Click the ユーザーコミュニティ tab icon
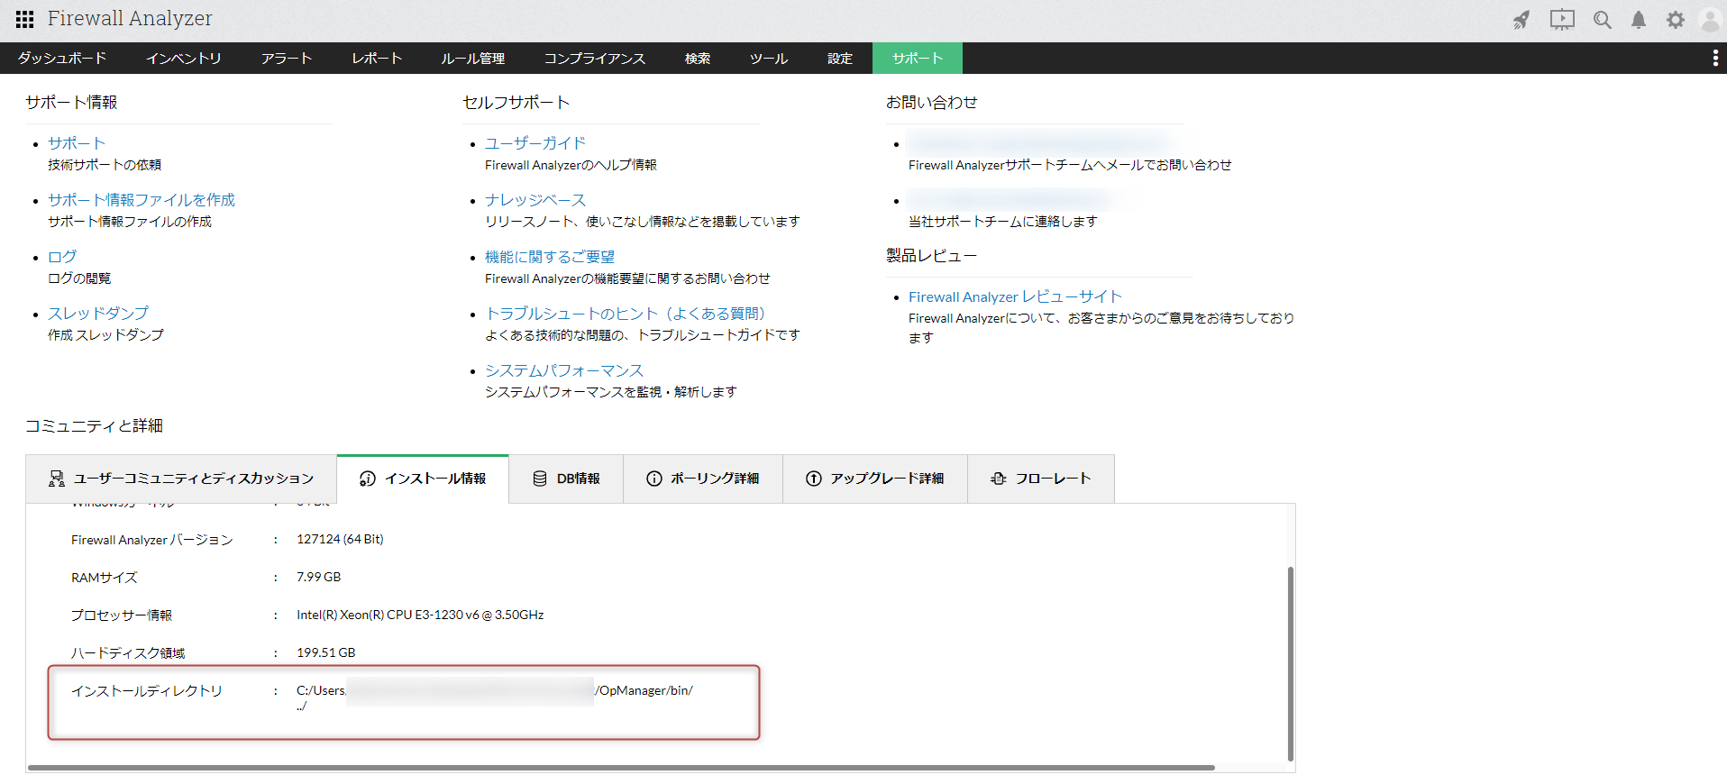 coord(57,479)
